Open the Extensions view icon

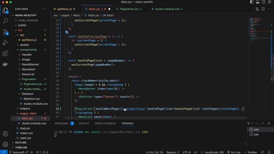[x=5, y=53]
